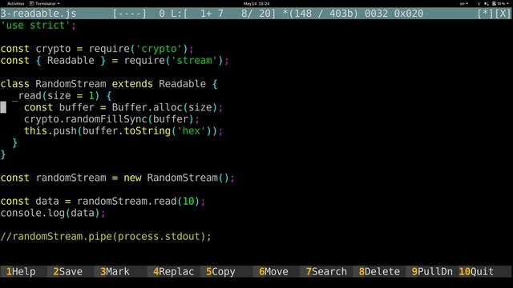Click the [----] file flags indicator
Image resolution: width=513 pixels, height=288 pixels.
pos(130,14)
